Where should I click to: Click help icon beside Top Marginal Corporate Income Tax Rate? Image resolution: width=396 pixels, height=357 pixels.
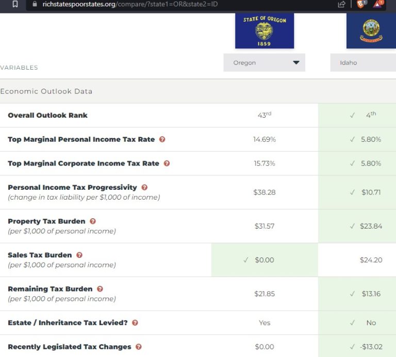167,164
